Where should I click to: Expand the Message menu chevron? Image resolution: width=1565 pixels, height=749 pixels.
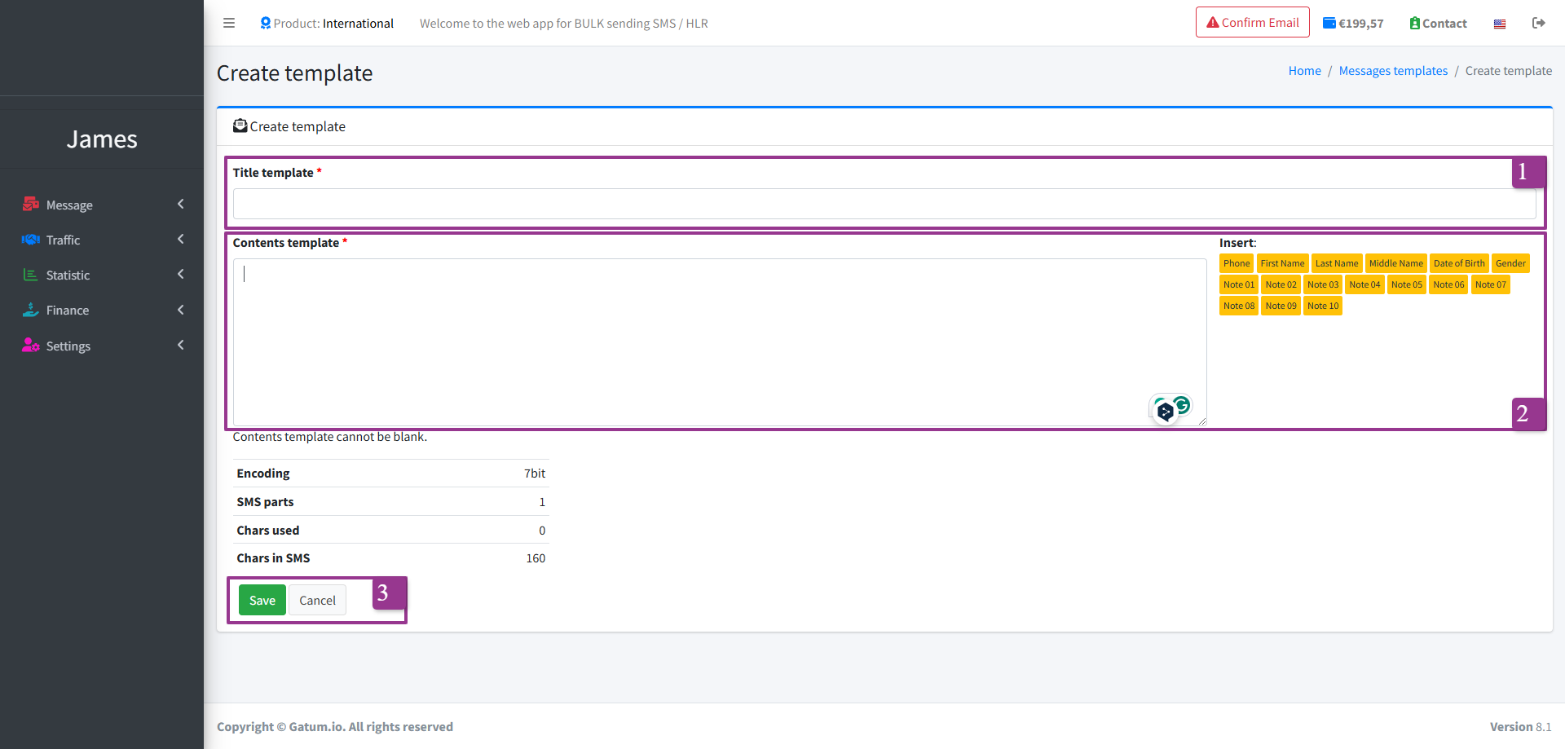(x=181, y=204)
